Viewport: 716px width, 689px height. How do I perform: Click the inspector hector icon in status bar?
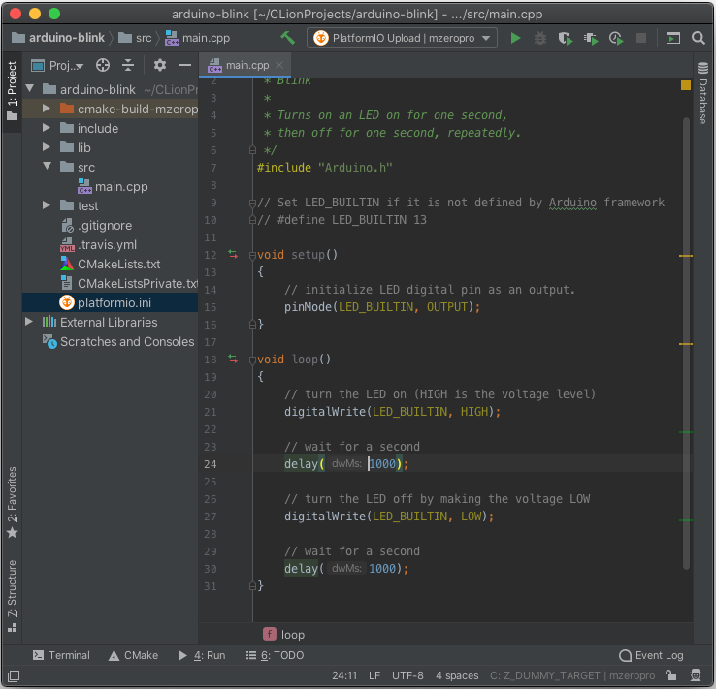[696, 675]
